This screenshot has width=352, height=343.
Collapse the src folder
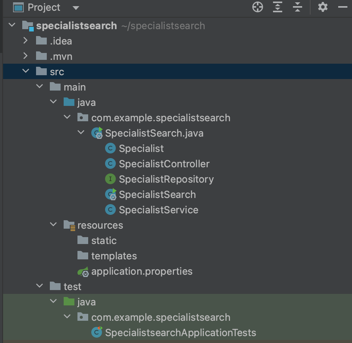(26, 71)
